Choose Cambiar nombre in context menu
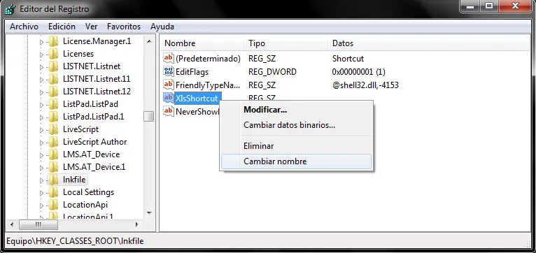 296,161
